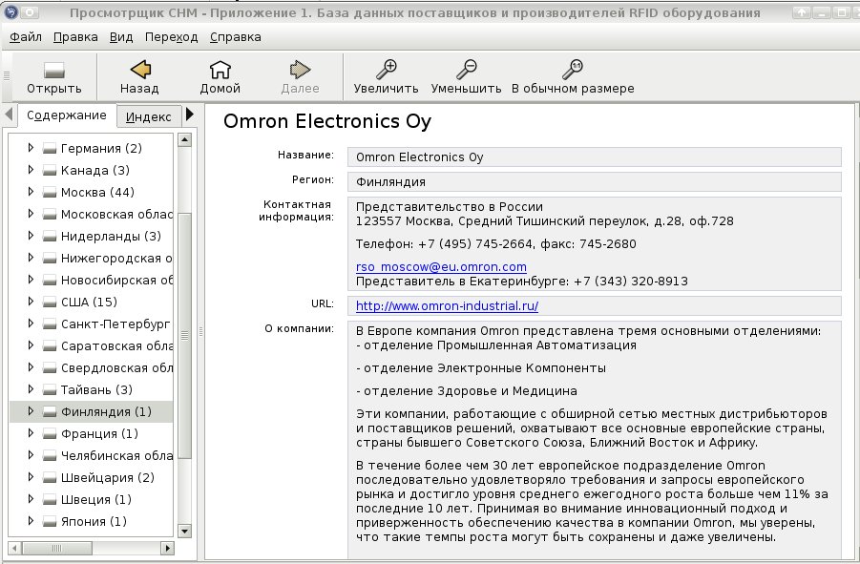Screen dimensions: 860x564
Task: Click the Omron Electronics Oy name field
Action: 594,157
